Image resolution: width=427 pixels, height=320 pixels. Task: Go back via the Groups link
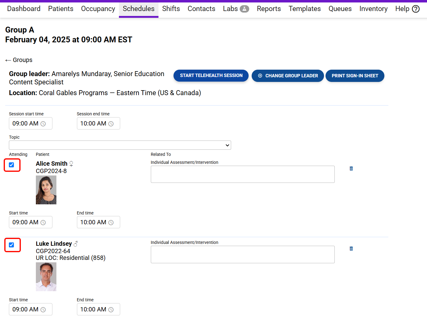(x=19, y=60)
